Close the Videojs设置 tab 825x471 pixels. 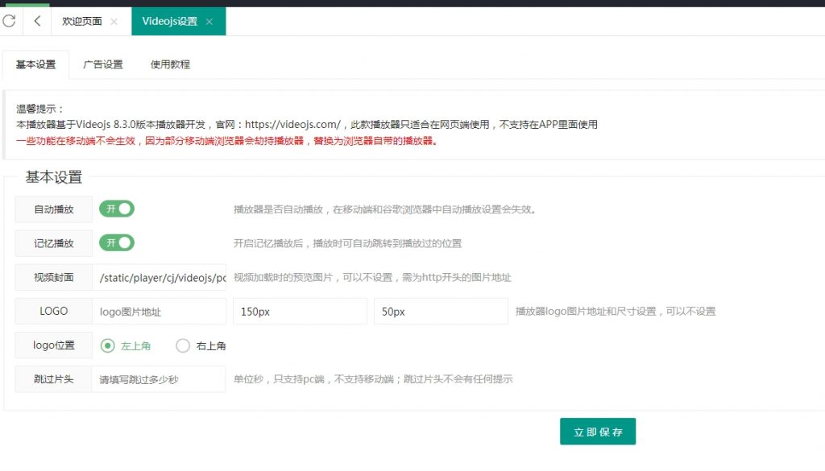pos(209,22)
